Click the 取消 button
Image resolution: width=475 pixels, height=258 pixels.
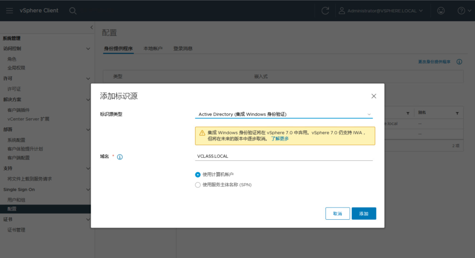337,214
